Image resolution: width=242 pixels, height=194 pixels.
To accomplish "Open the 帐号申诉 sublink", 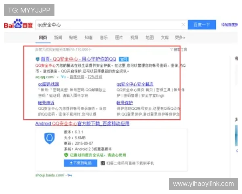I will click(46, 103).
